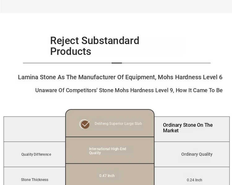
Task: Click the word "Products" in the heading
Action: pos(71,51)
